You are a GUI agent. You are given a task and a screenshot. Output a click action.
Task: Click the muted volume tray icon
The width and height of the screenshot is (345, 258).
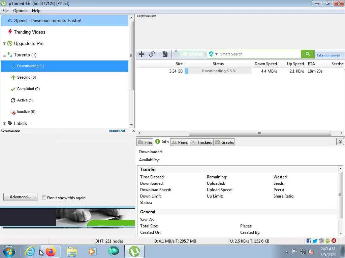pos(311,252)
